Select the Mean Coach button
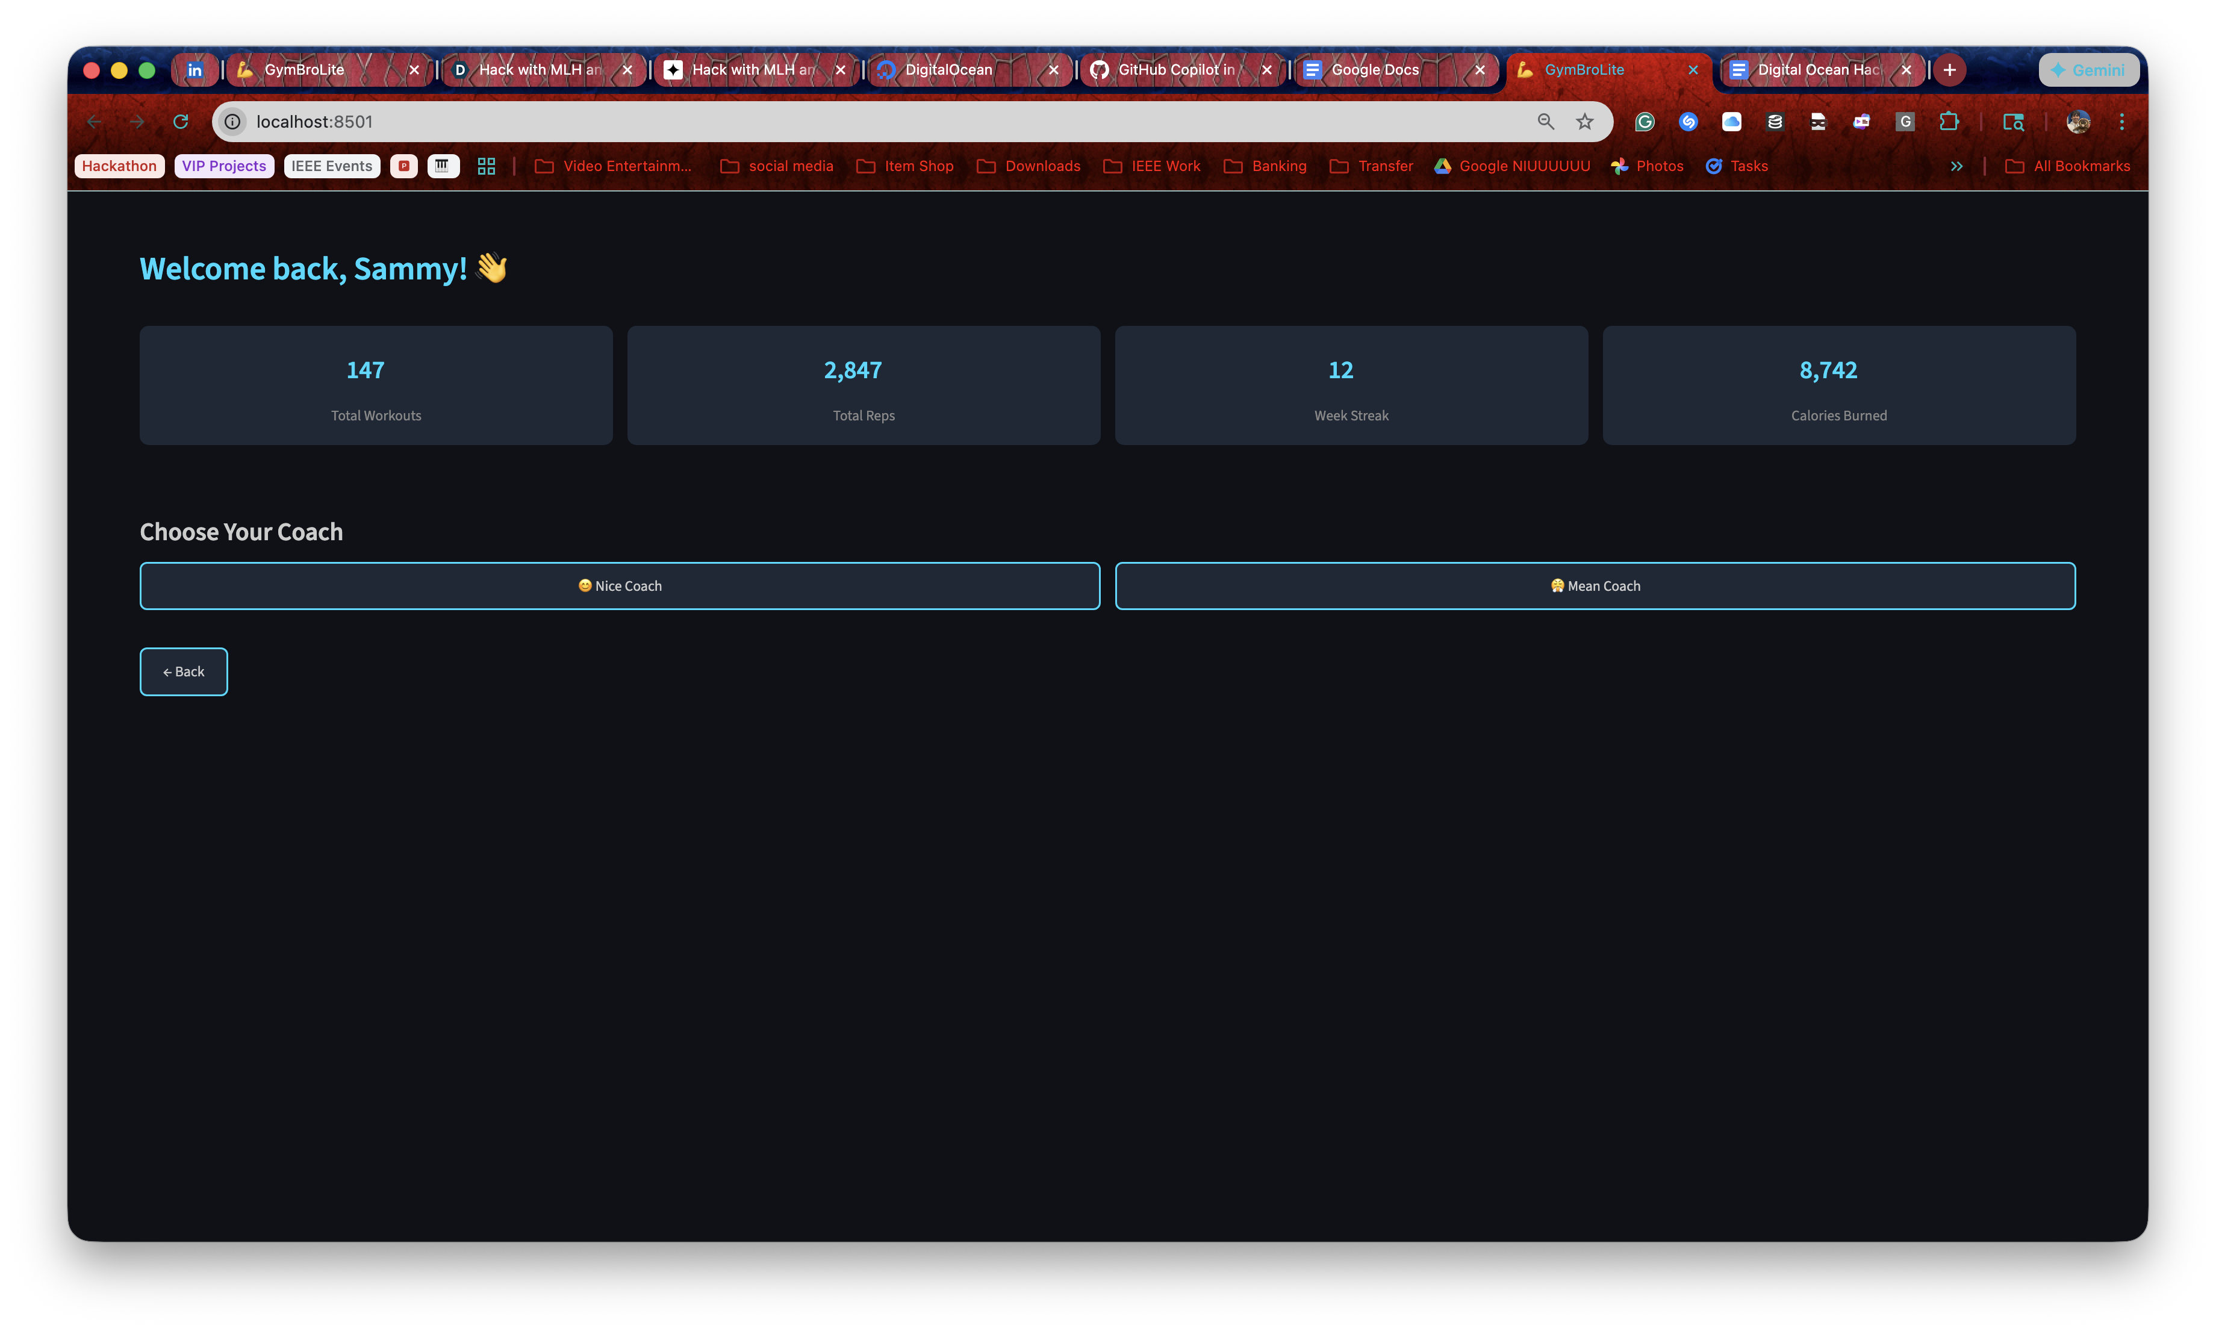This screenshot has width=2216, height=1331. 1595,585
